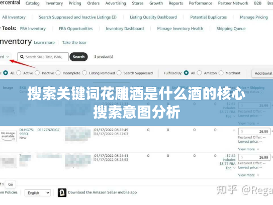The image size is (273, 205).
Task: Open Shipping Queue link
Action: 231,29
